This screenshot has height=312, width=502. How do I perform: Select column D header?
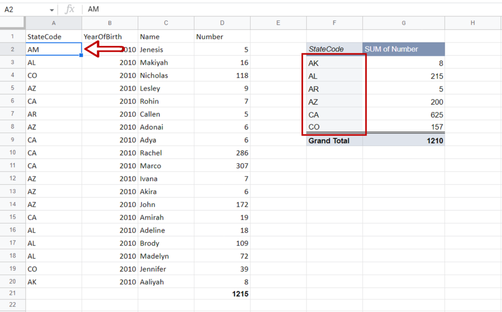[222, 22]
